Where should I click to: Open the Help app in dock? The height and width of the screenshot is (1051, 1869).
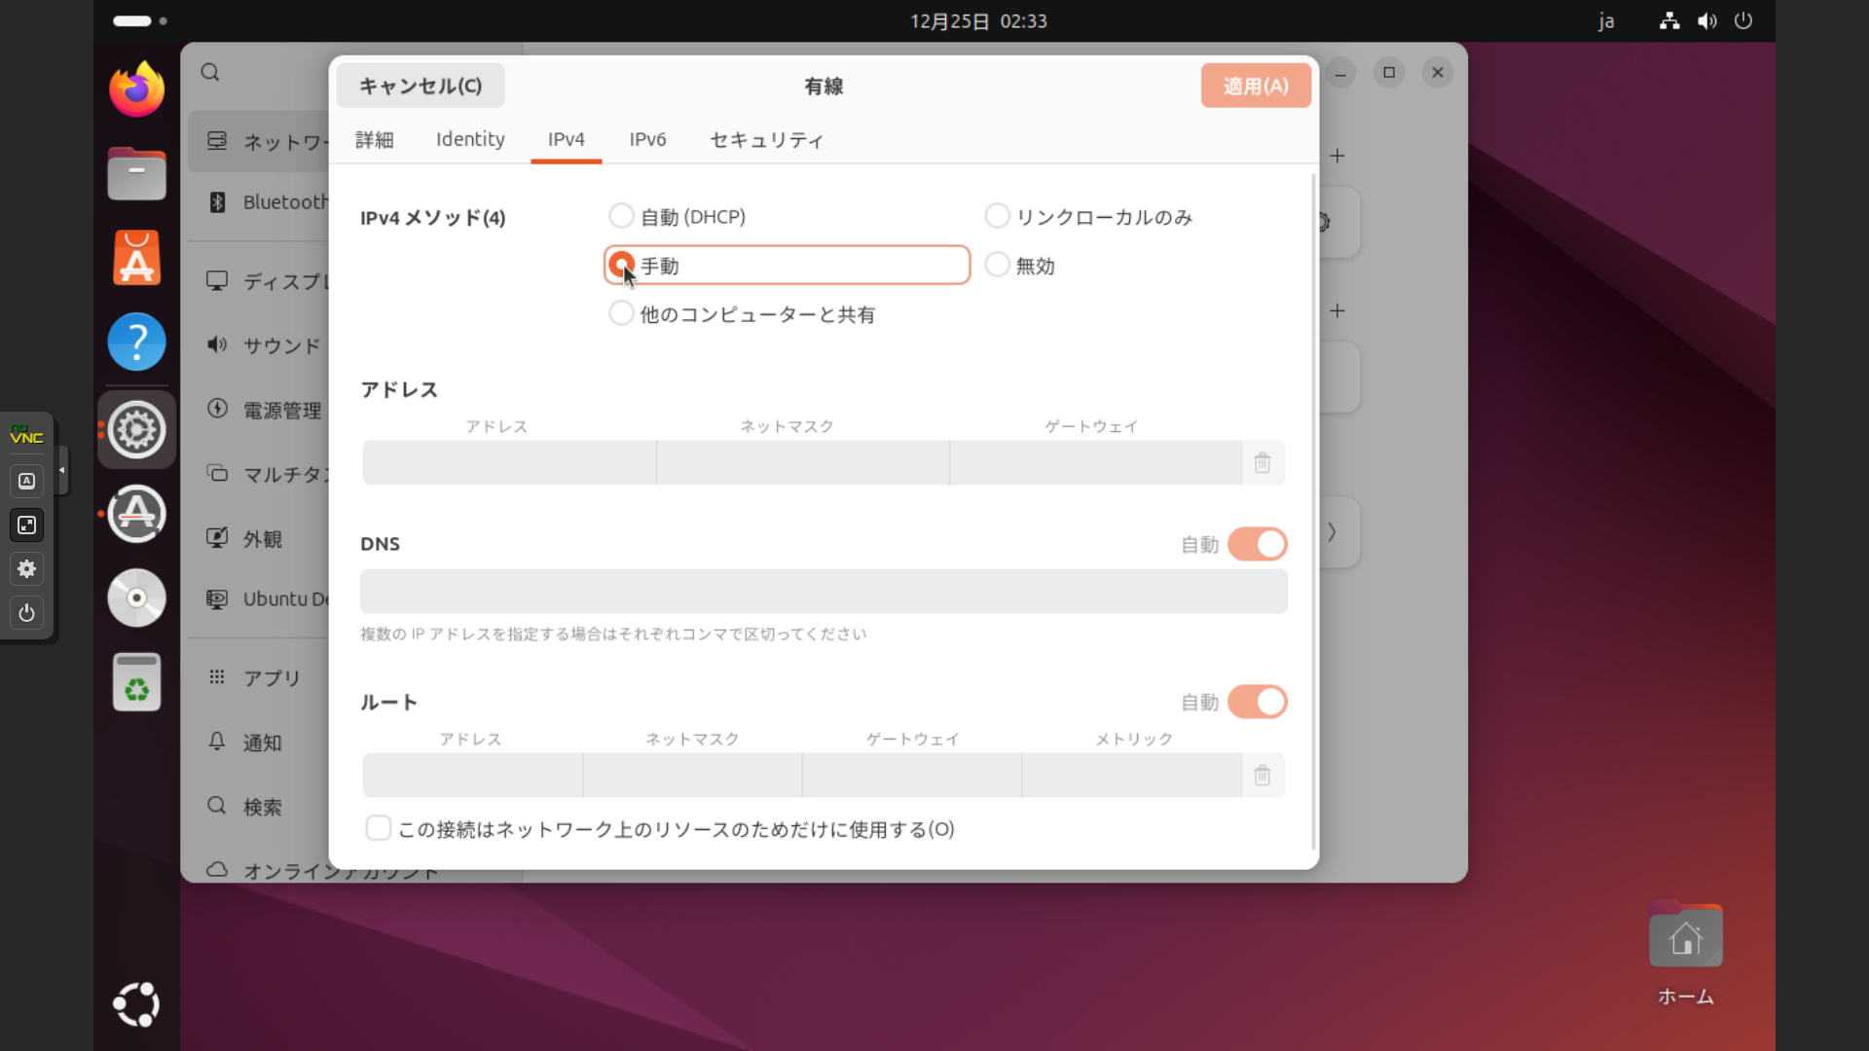point(136,343)
